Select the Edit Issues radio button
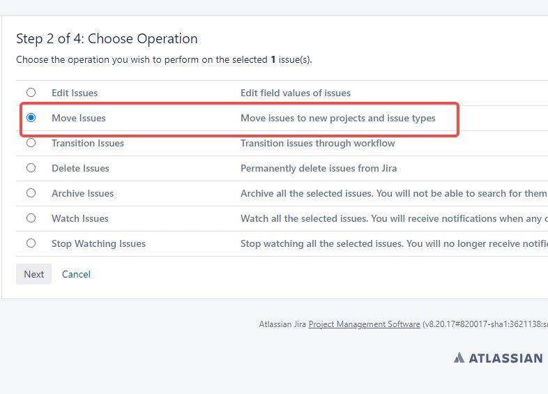Image resolution: width=548 pixels, height=394 pixels. pyautogui.click(x=31, y=92)
